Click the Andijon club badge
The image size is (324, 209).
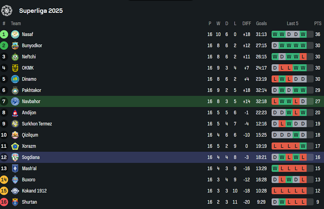15,113
